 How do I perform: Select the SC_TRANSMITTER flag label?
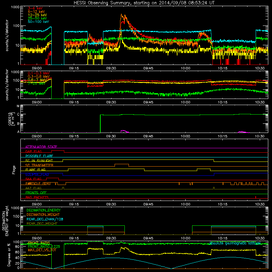[x=39, y=165]
